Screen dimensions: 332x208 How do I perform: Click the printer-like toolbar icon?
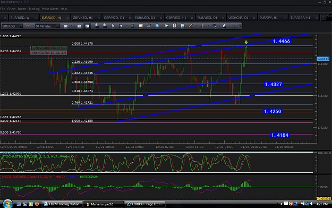pos(149,26)
